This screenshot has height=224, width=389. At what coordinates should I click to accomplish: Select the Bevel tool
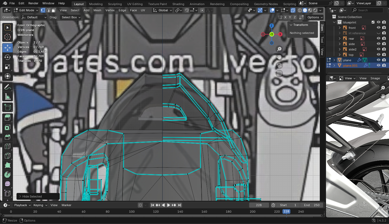click(x=8, y=137)
